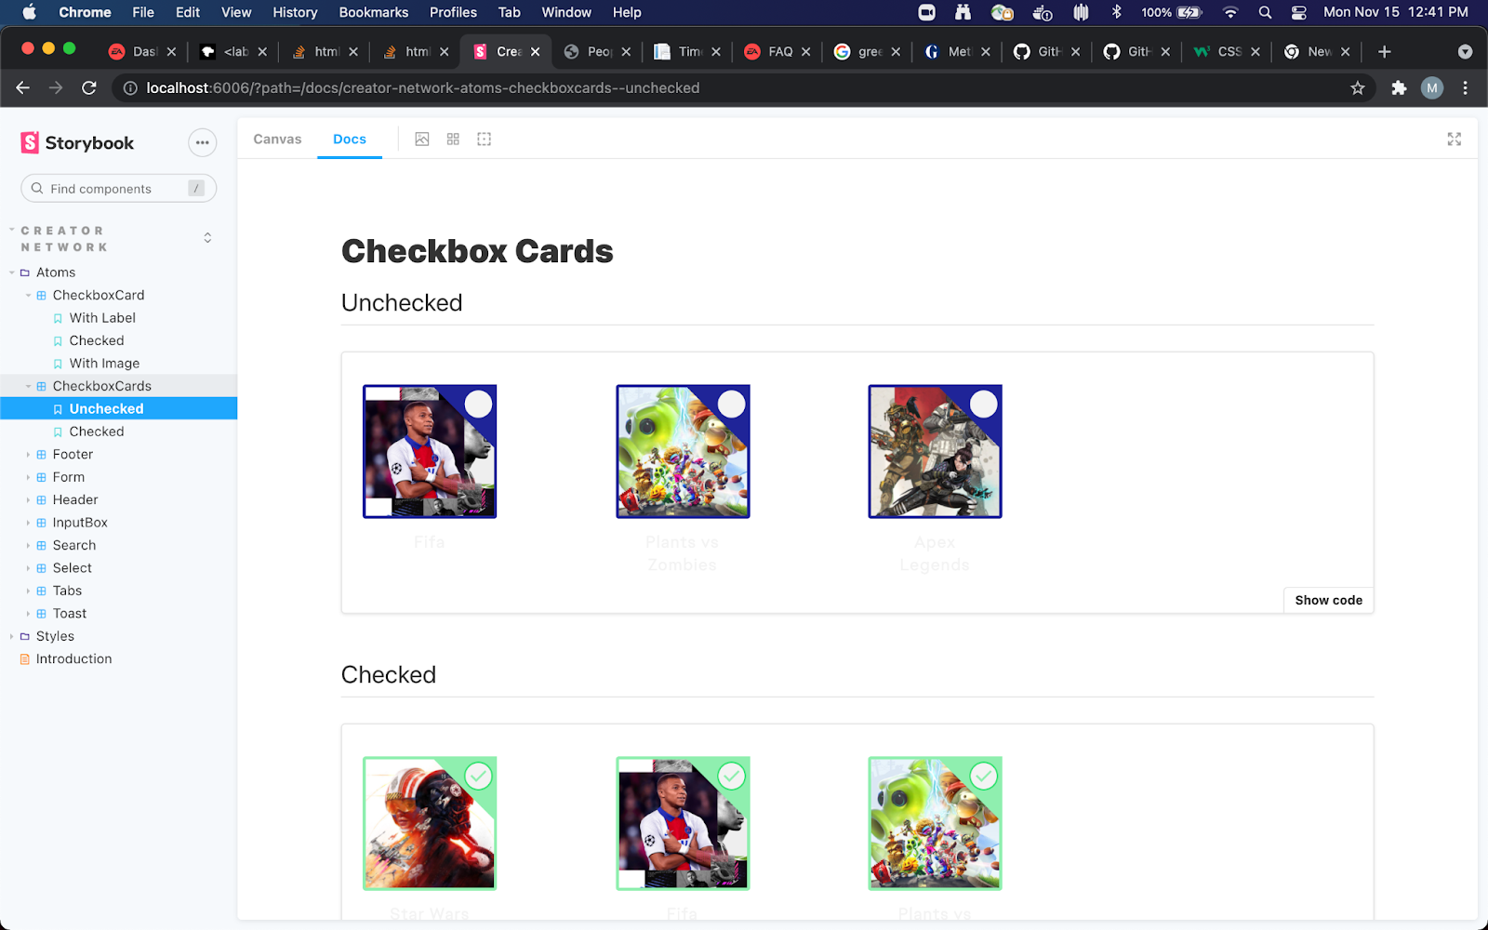The image size is (1488, 930).
Task: Open macOS Spotlight search icon
Action: [1265, 12]
